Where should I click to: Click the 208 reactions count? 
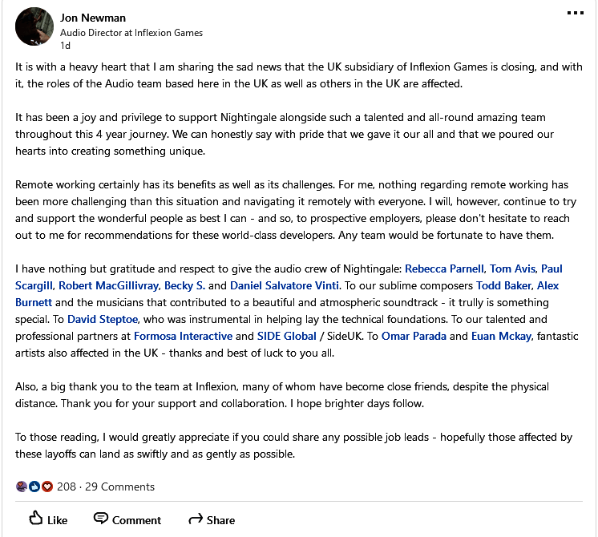pyautogui.click(x=67, y=487)
